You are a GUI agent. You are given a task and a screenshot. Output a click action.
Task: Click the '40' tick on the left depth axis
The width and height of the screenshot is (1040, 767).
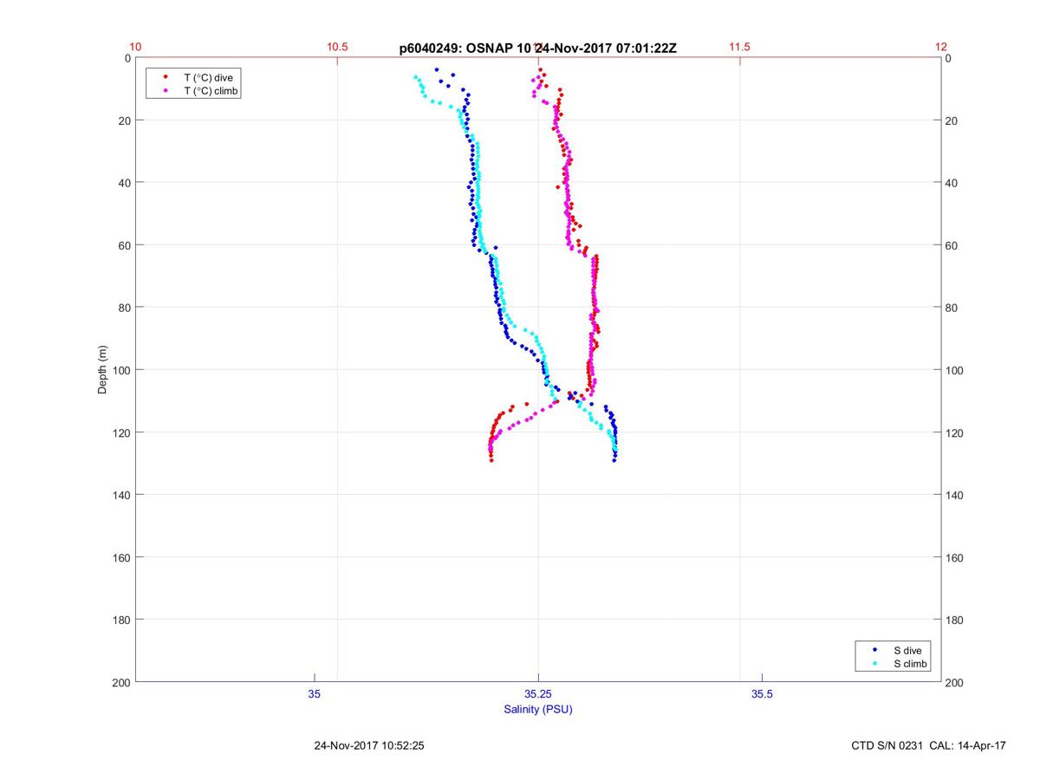(x=125, y=183)
